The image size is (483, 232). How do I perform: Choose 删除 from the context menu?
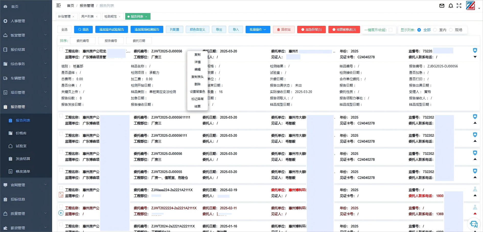click(x=197, y=84)
